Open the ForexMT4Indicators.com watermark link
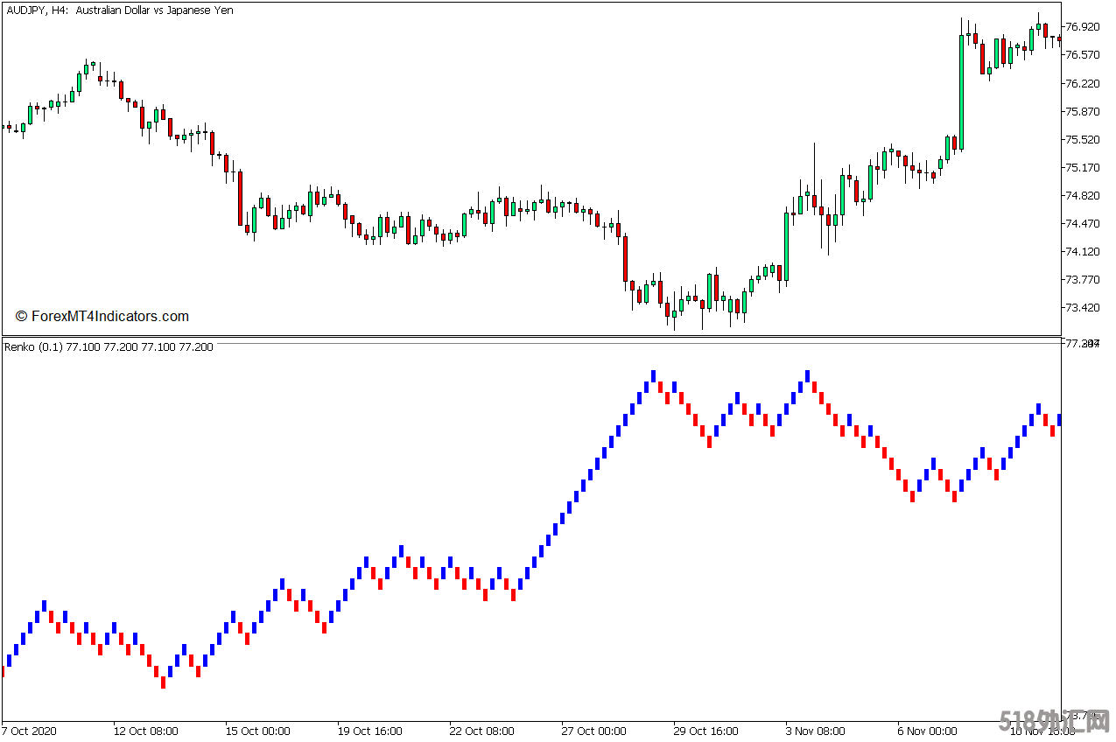Viewport: 1116px width, 742px height. coord(102,317)
